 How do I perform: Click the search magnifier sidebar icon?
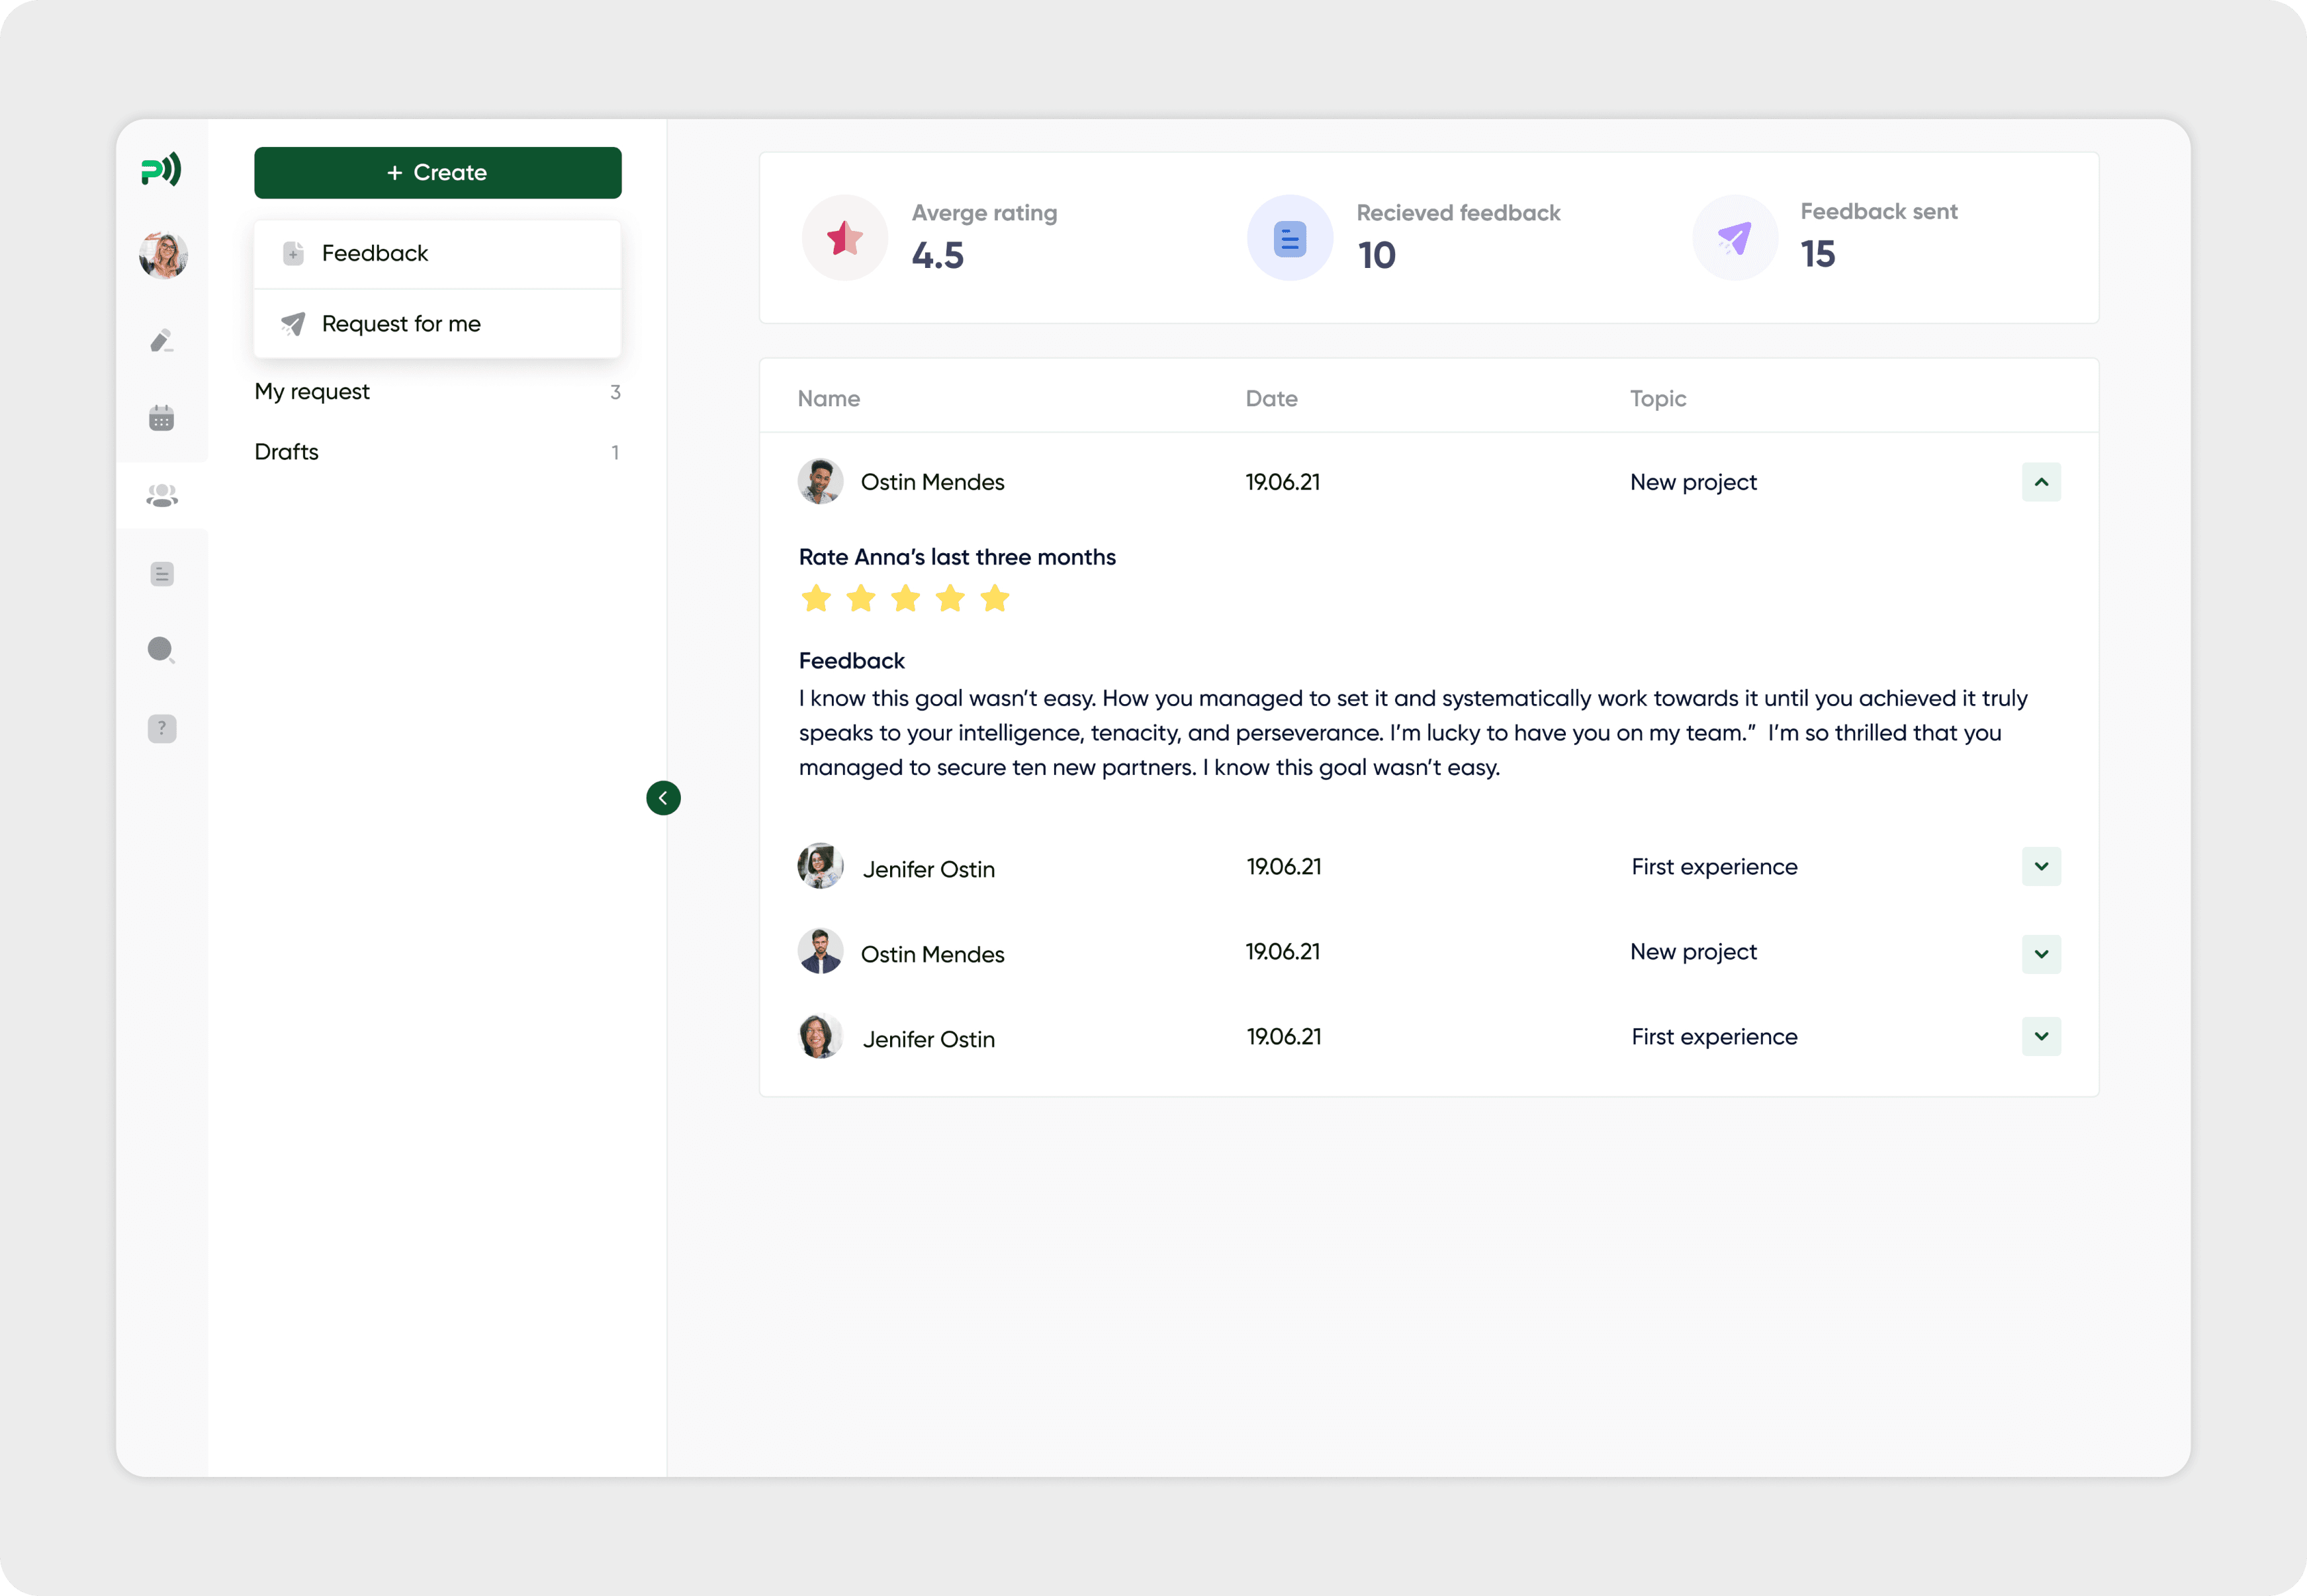(x=161, y=650)
